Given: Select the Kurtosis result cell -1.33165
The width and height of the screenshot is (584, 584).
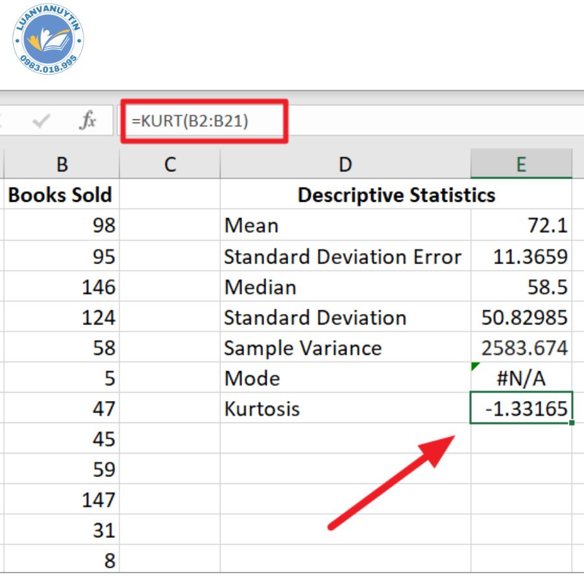Looking at the screenshot, I should (x=521, y=408).
